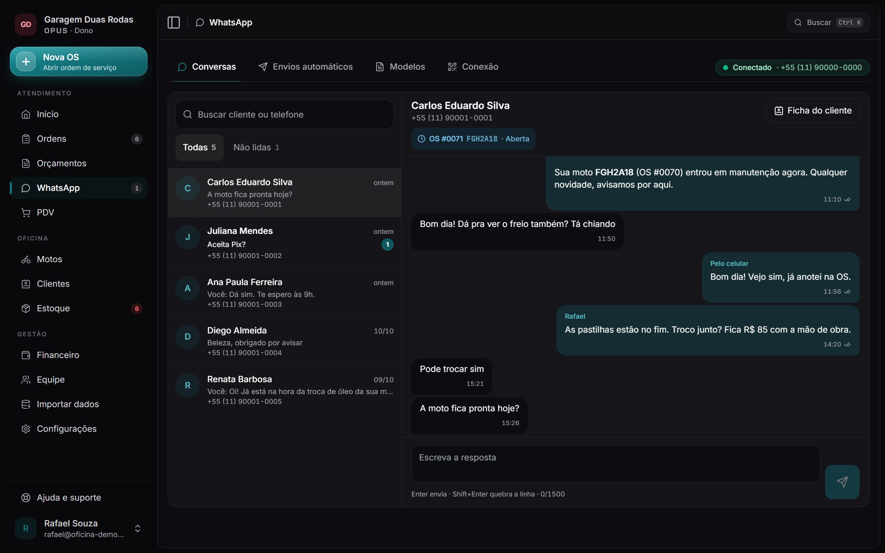Click the Escreva a resposta message box
This screenshot has width=885, height=553.
(x=615, y=464)
